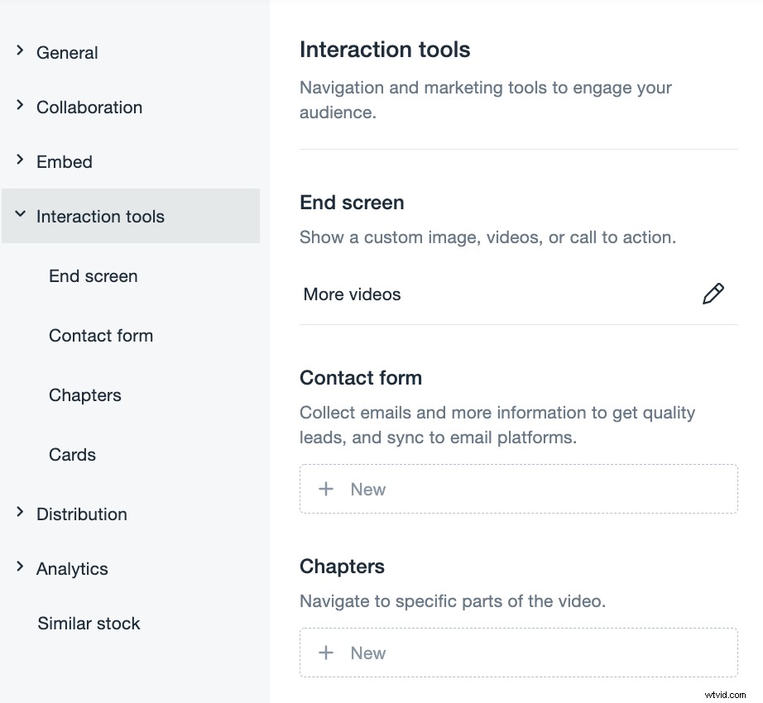The image size is (763, 703).
Task: Expand the General section
Action: point(67,52)
